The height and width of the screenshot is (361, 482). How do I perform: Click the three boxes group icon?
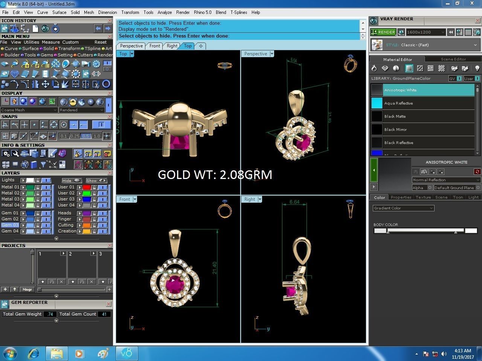(5, 84)
